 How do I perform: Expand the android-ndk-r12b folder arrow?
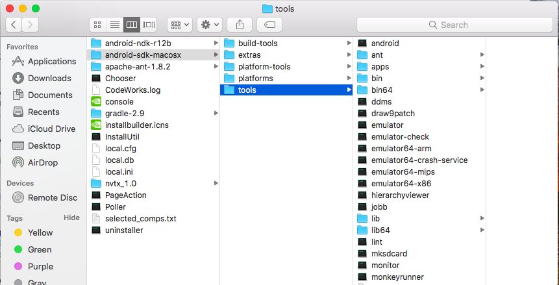216,43
